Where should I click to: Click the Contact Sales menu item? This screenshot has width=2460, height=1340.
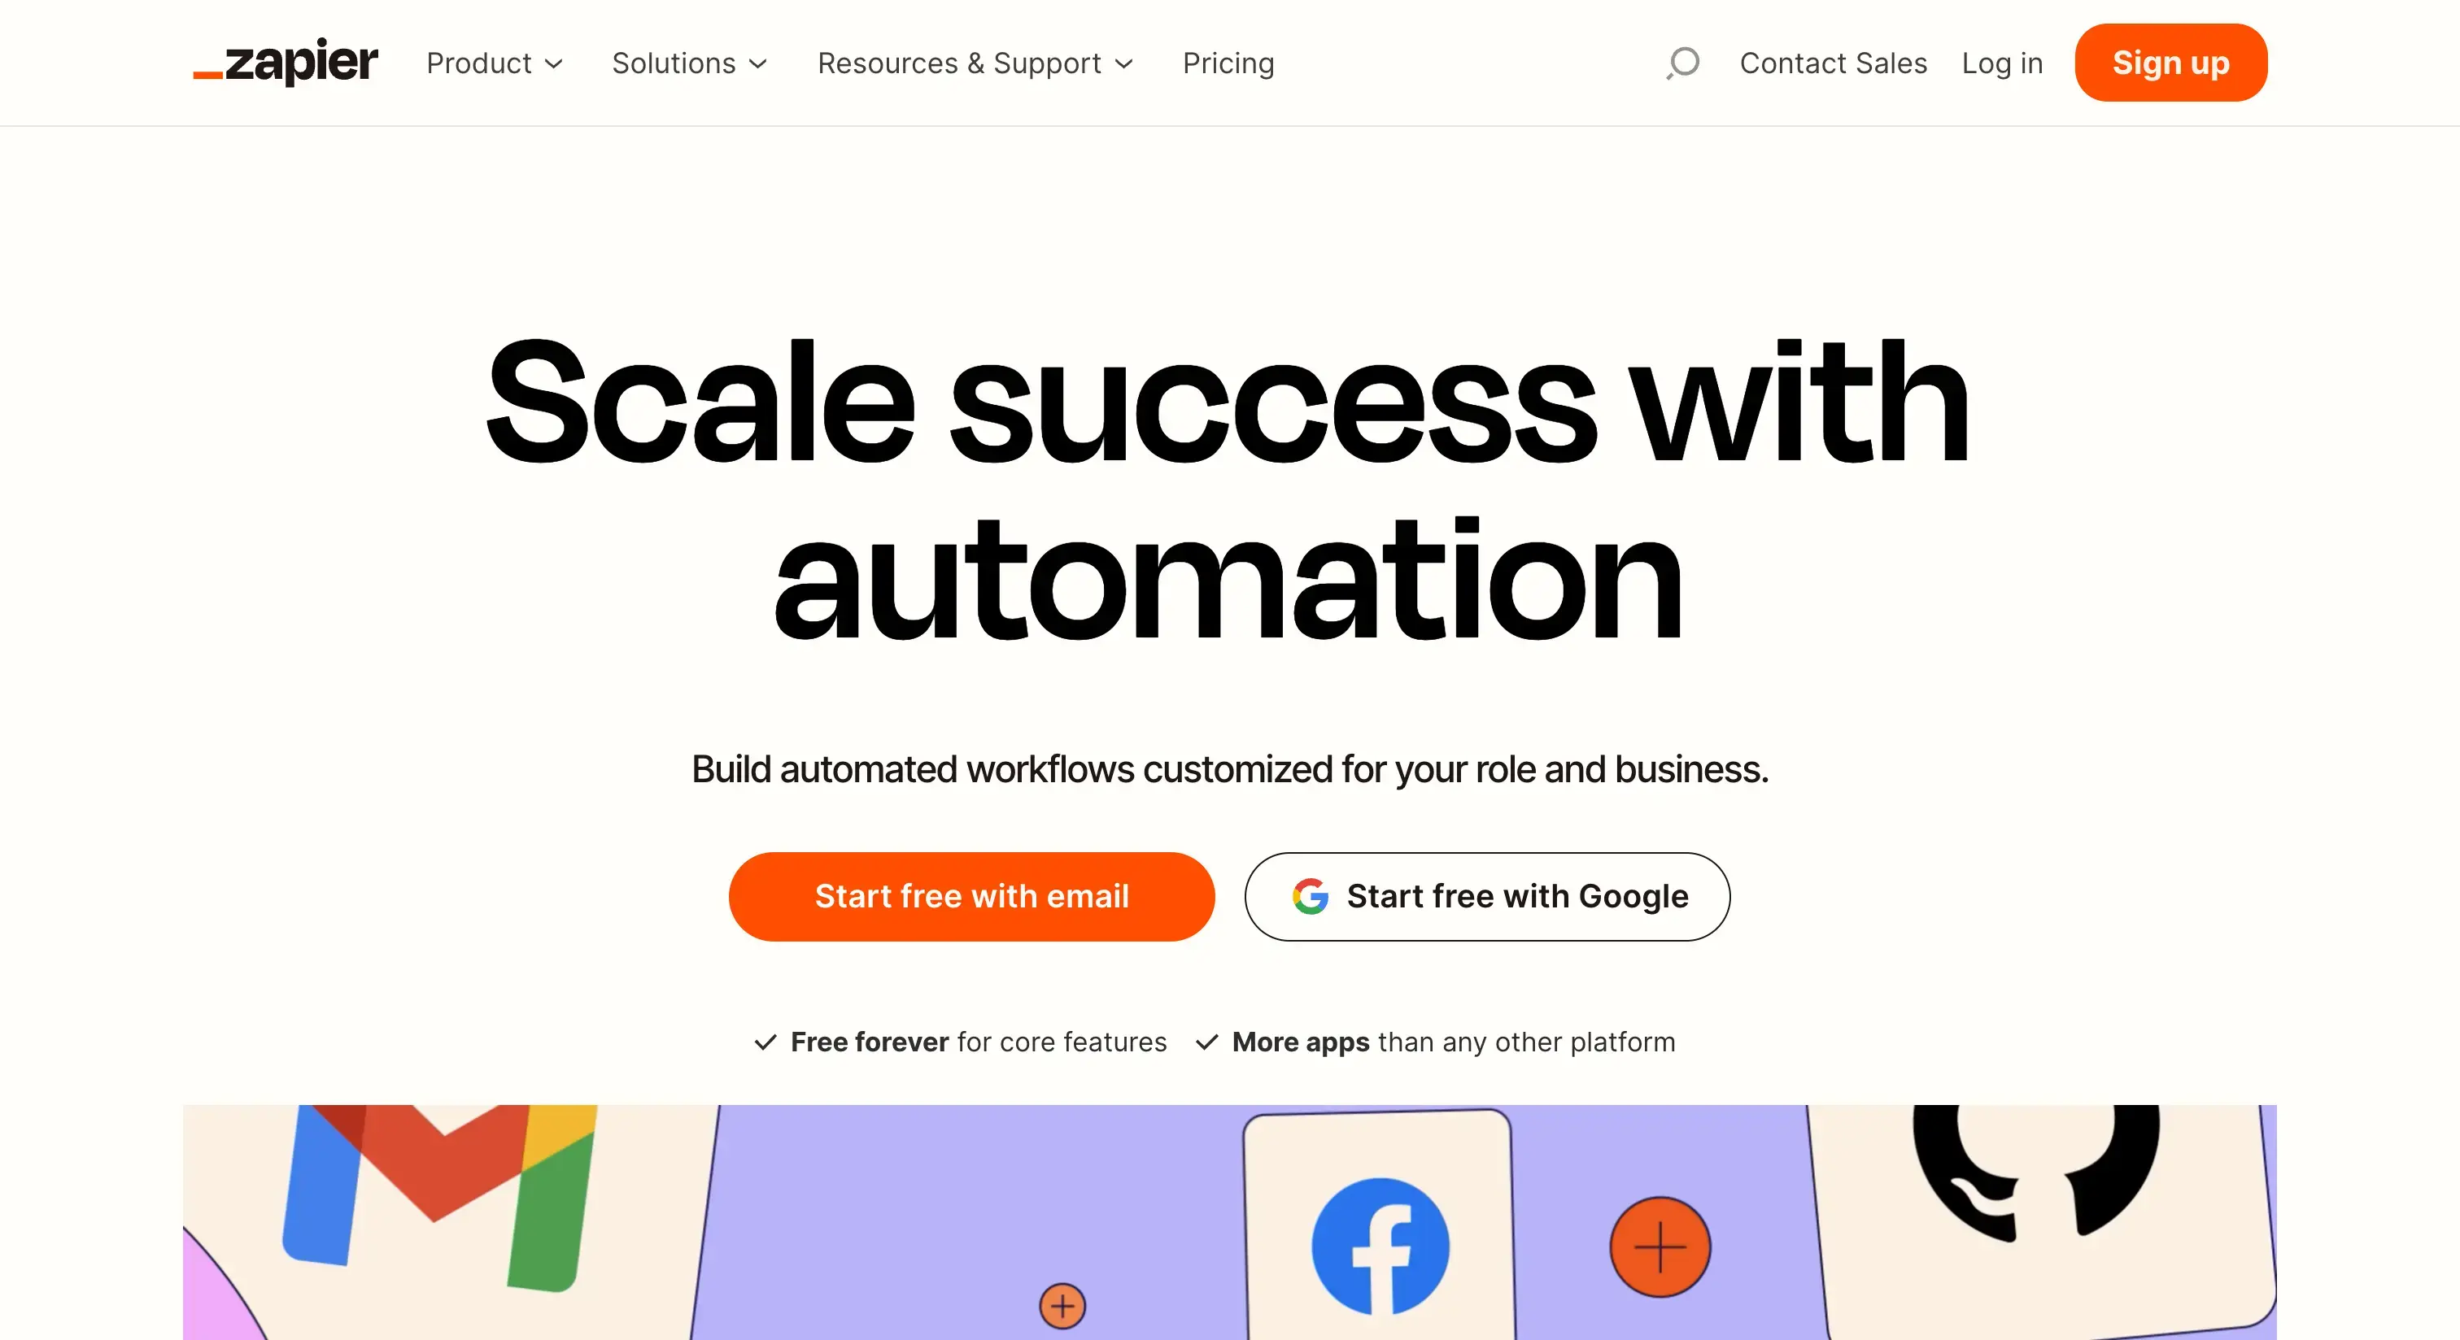pos(1834,63)
